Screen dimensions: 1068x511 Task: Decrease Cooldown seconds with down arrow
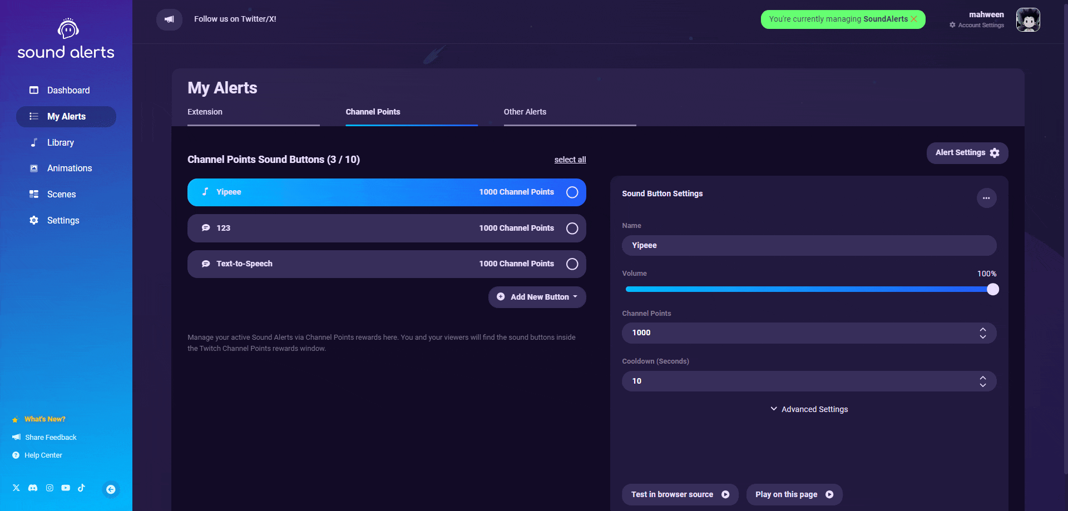click(983, 385)
